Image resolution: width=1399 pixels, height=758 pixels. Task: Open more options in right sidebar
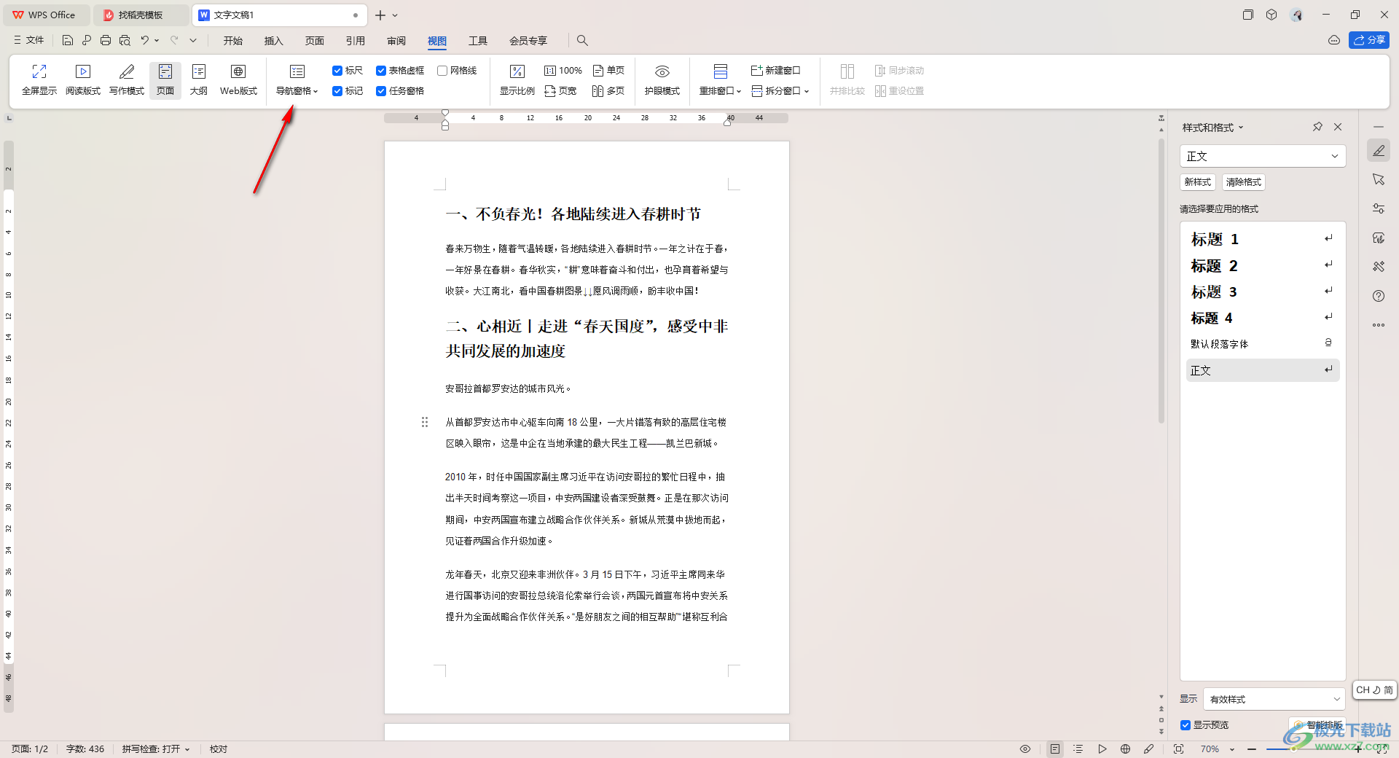(x=1379, y=325)
